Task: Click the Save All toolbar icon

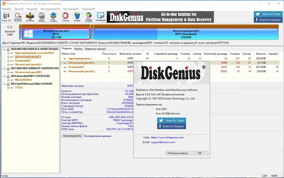Action: pos(6,17)
